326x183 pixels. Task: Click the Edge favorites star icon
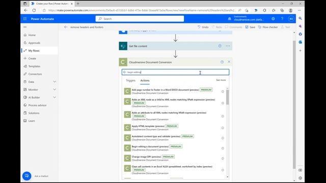coord(274,10)
